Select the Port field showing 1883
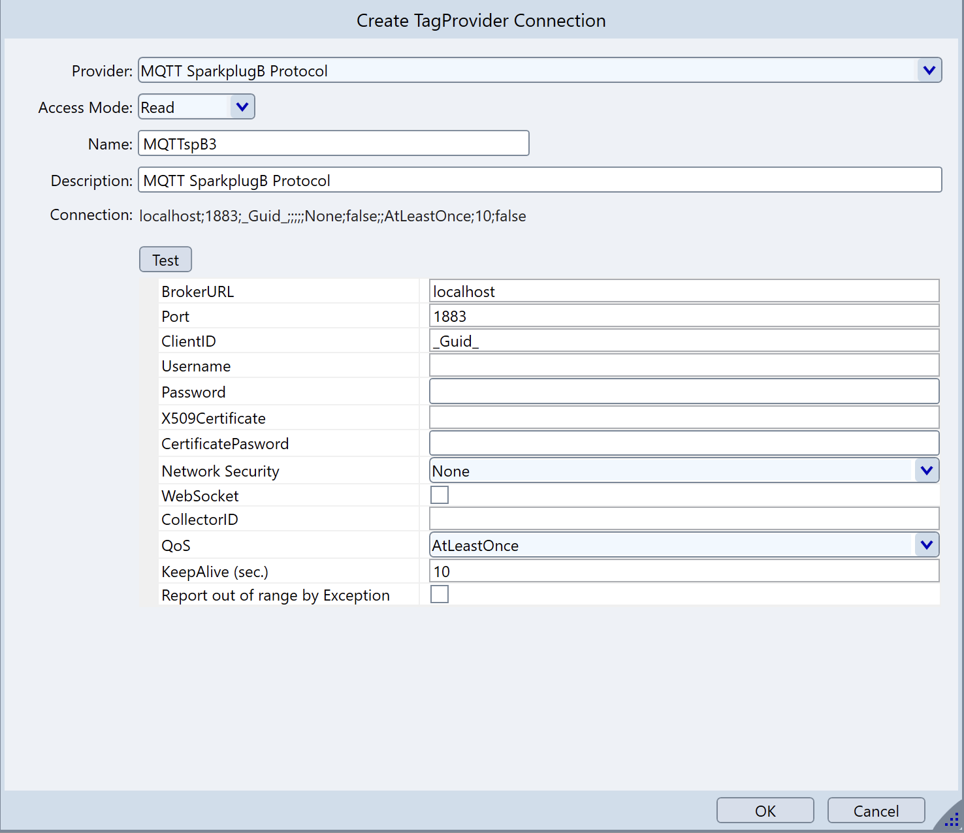Image resolution: width=964 pixels, height=833 pixels. (x=684, y=317)
